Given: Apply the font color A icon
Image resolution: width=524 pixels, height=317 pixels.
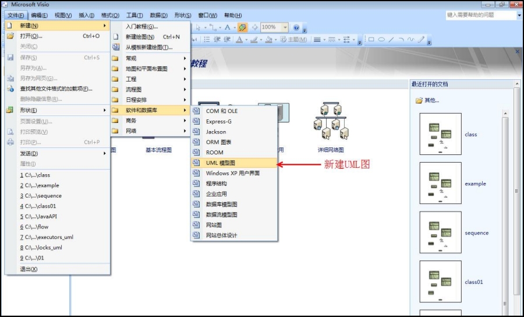Looking at the screenshot, I should pyautogui.click(x=239, y=40).
